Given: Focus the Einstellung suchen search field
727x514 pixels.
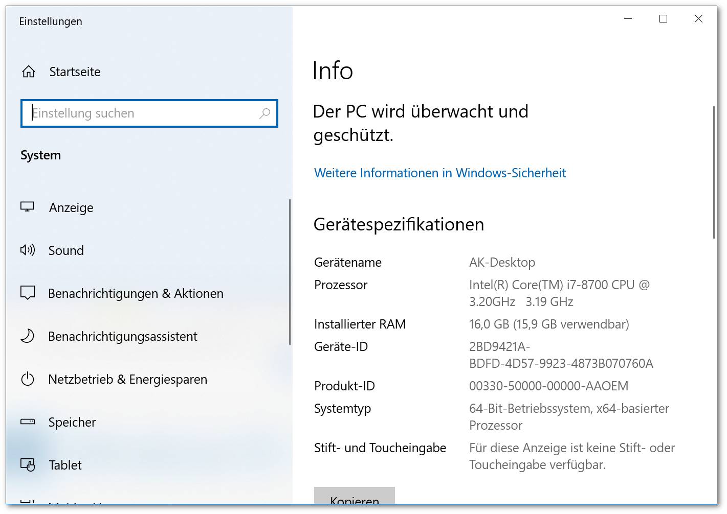Looking at the screenshot, I should (149, 113).
